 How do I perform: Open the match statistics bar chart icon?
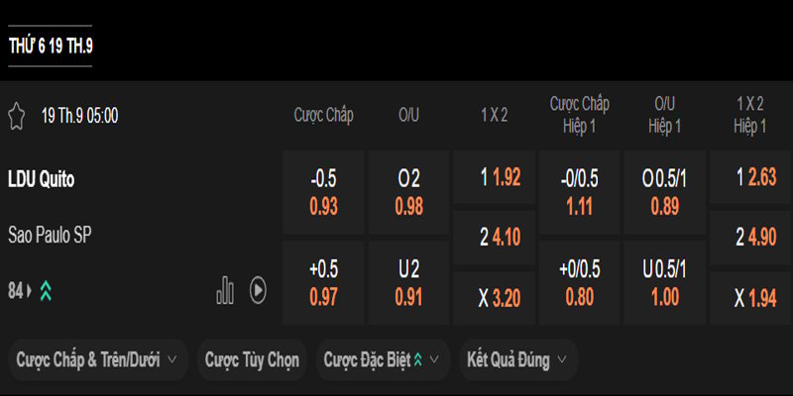coord(226,290)
